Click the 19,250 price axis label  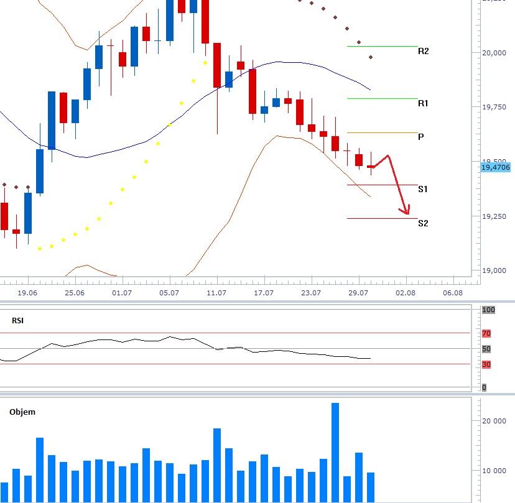(x=494, y=216)
